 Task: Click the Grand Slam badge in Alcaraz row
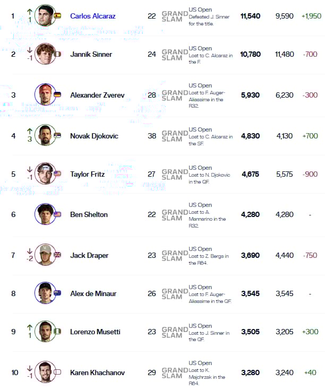coord(175,16)
